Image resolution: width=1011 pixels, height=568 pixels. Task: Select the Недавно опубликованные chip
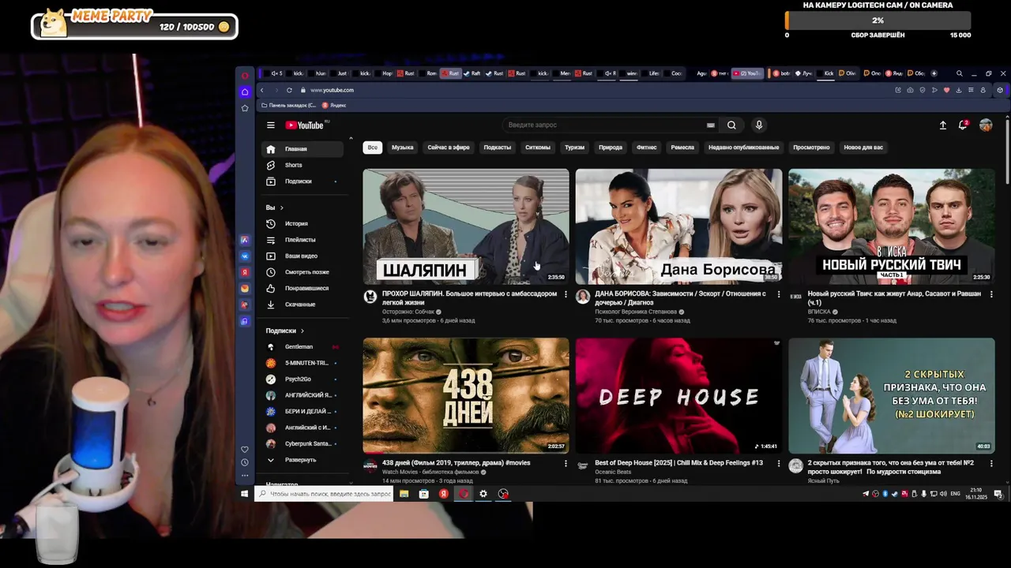743,148
